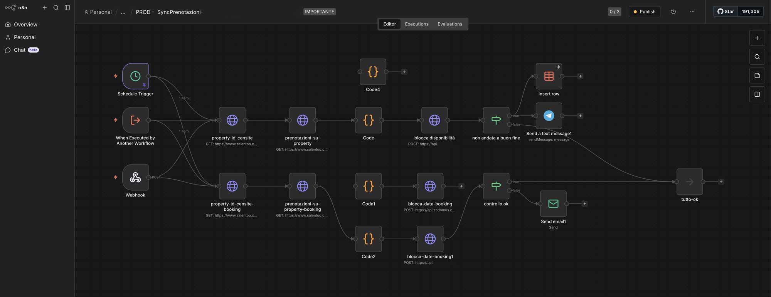Open the prenotazioni-su-property HTTP node

pyautogui.click(x=303, y=120)
